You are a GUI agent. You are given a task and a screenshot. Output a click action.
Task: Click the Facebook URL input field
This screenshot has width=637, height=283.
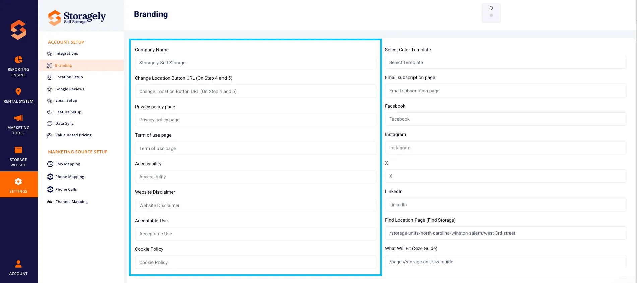click(506, 119)
